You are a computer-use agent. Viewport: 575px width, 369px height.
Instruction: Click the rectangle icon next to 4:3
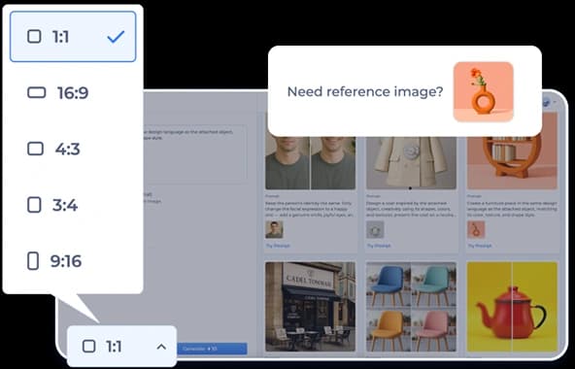36,149
